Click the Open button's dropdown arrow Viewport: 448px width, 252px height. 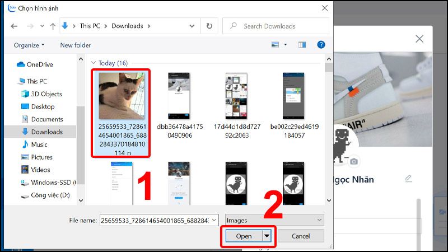tap(267, 236)
